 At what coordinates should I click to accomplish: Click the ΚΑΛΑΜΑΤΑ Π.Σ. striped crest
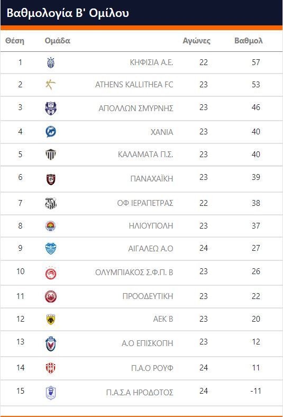pos(50,154)
